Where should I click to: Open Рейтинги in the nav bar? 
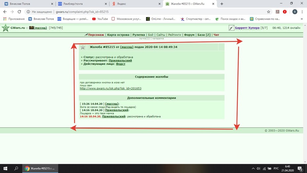tap(174, 35)
